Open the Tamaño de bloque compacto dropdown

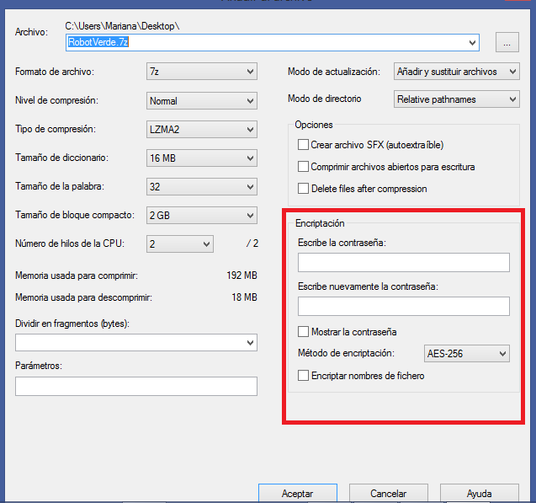(x=202, y=215)
